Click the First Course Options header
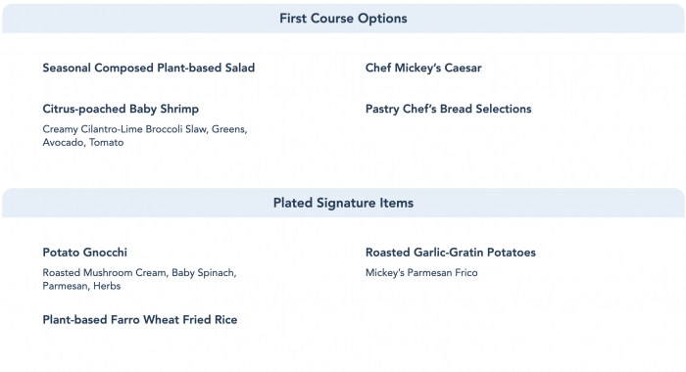686x372 pixels. click(343, 19)
